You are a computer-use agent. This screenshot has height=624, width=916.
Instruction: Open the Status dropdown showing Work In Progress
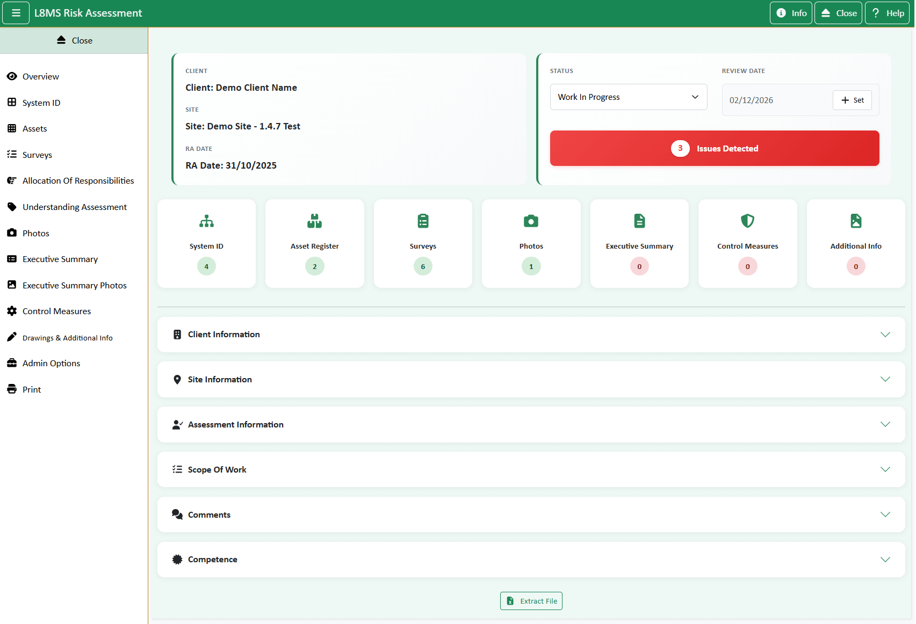(628, 97)
